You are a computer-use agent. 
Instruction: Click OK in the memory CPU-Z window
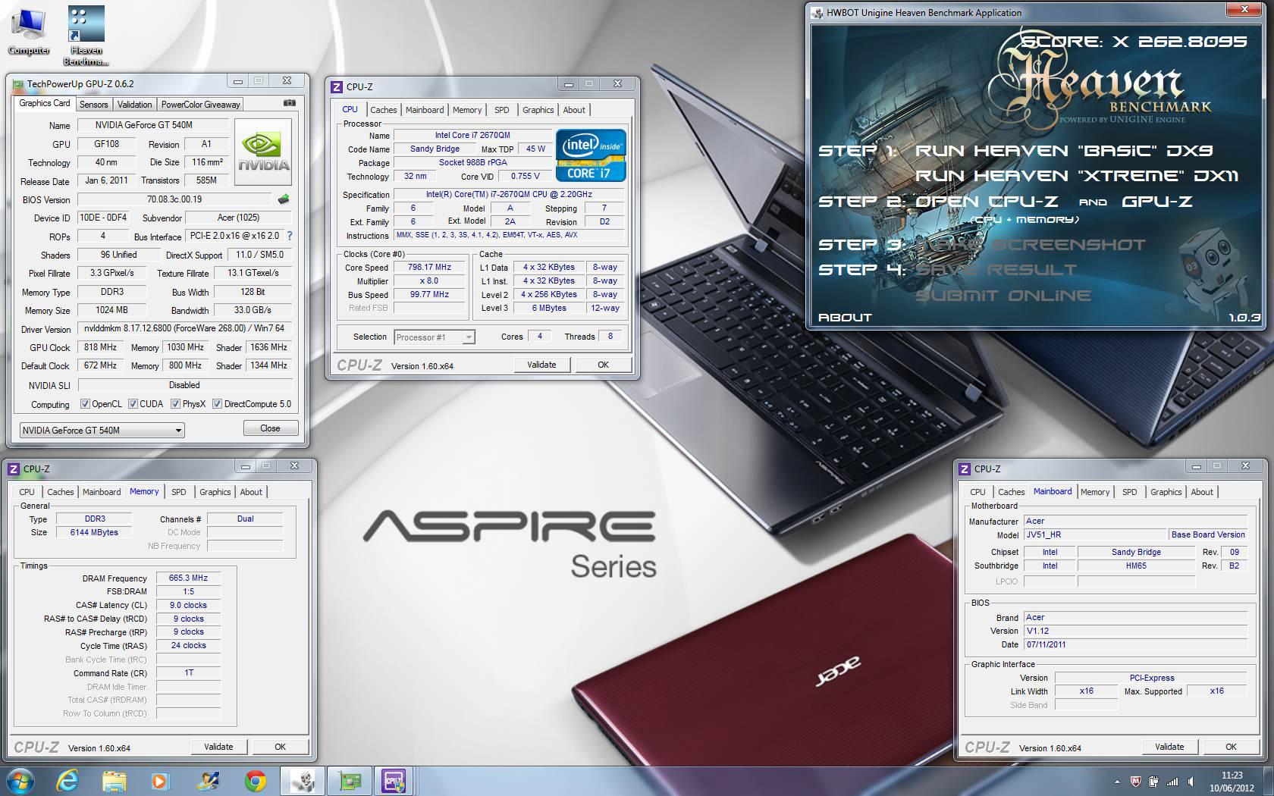click(x=280, y=747)
